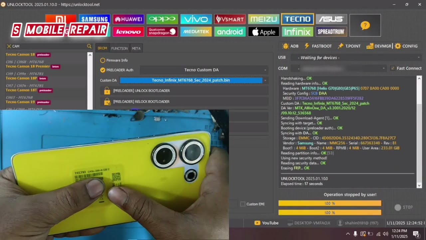Open the FASTBOOT tool tab
The image size is (426, 240).
pyautogui.click(x=318, y=46)
